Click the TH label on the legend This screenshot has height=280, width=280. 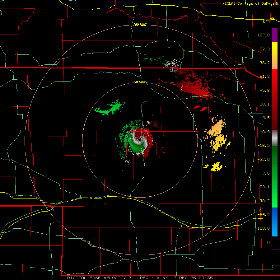[x=267, y=242]
